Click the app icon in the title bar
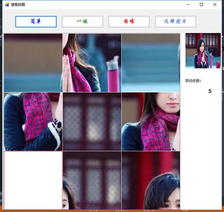Screen dimensions: 224x212 (7, 4)
